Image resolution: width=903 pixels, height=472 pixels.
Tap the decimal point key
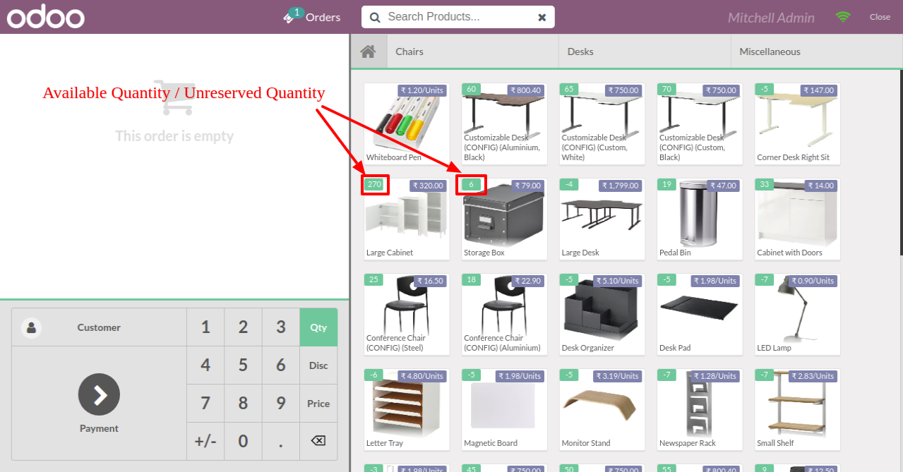point(281,442)
